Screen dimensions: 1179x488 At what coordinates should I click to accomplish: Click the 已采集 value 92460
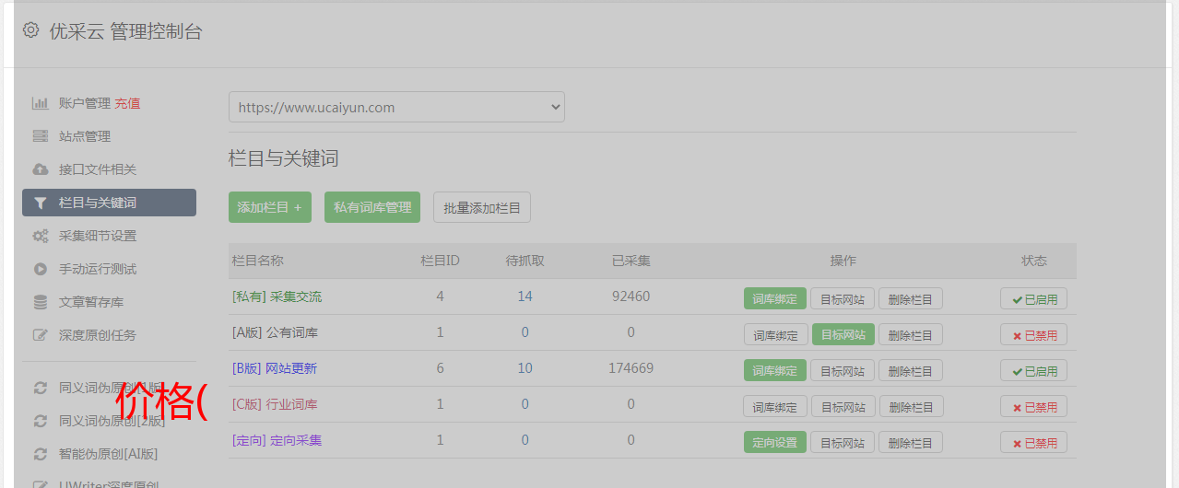[x=631, y=296]
